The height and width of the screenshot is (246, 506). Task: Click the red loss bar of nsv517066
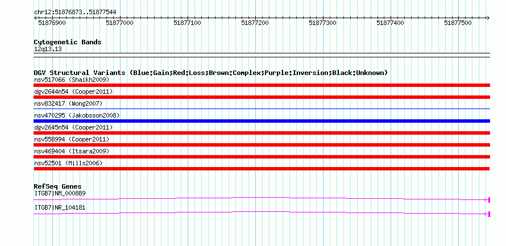click(262, 85)
